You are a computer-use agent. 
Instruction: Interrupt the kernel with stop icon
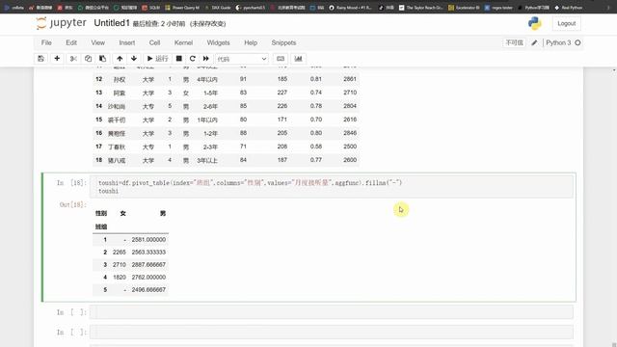(x=178, y=59)
